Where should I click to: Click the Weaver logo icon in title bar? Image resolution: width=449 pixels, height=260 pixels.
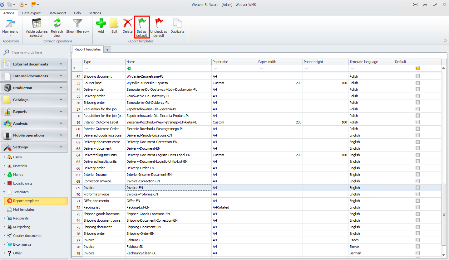click(x=2, y=4)
